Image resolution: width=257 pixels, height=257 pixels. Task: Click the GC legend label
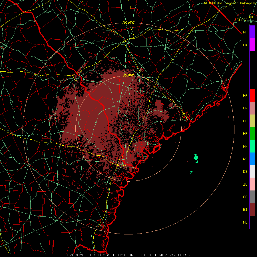(245, 197)
